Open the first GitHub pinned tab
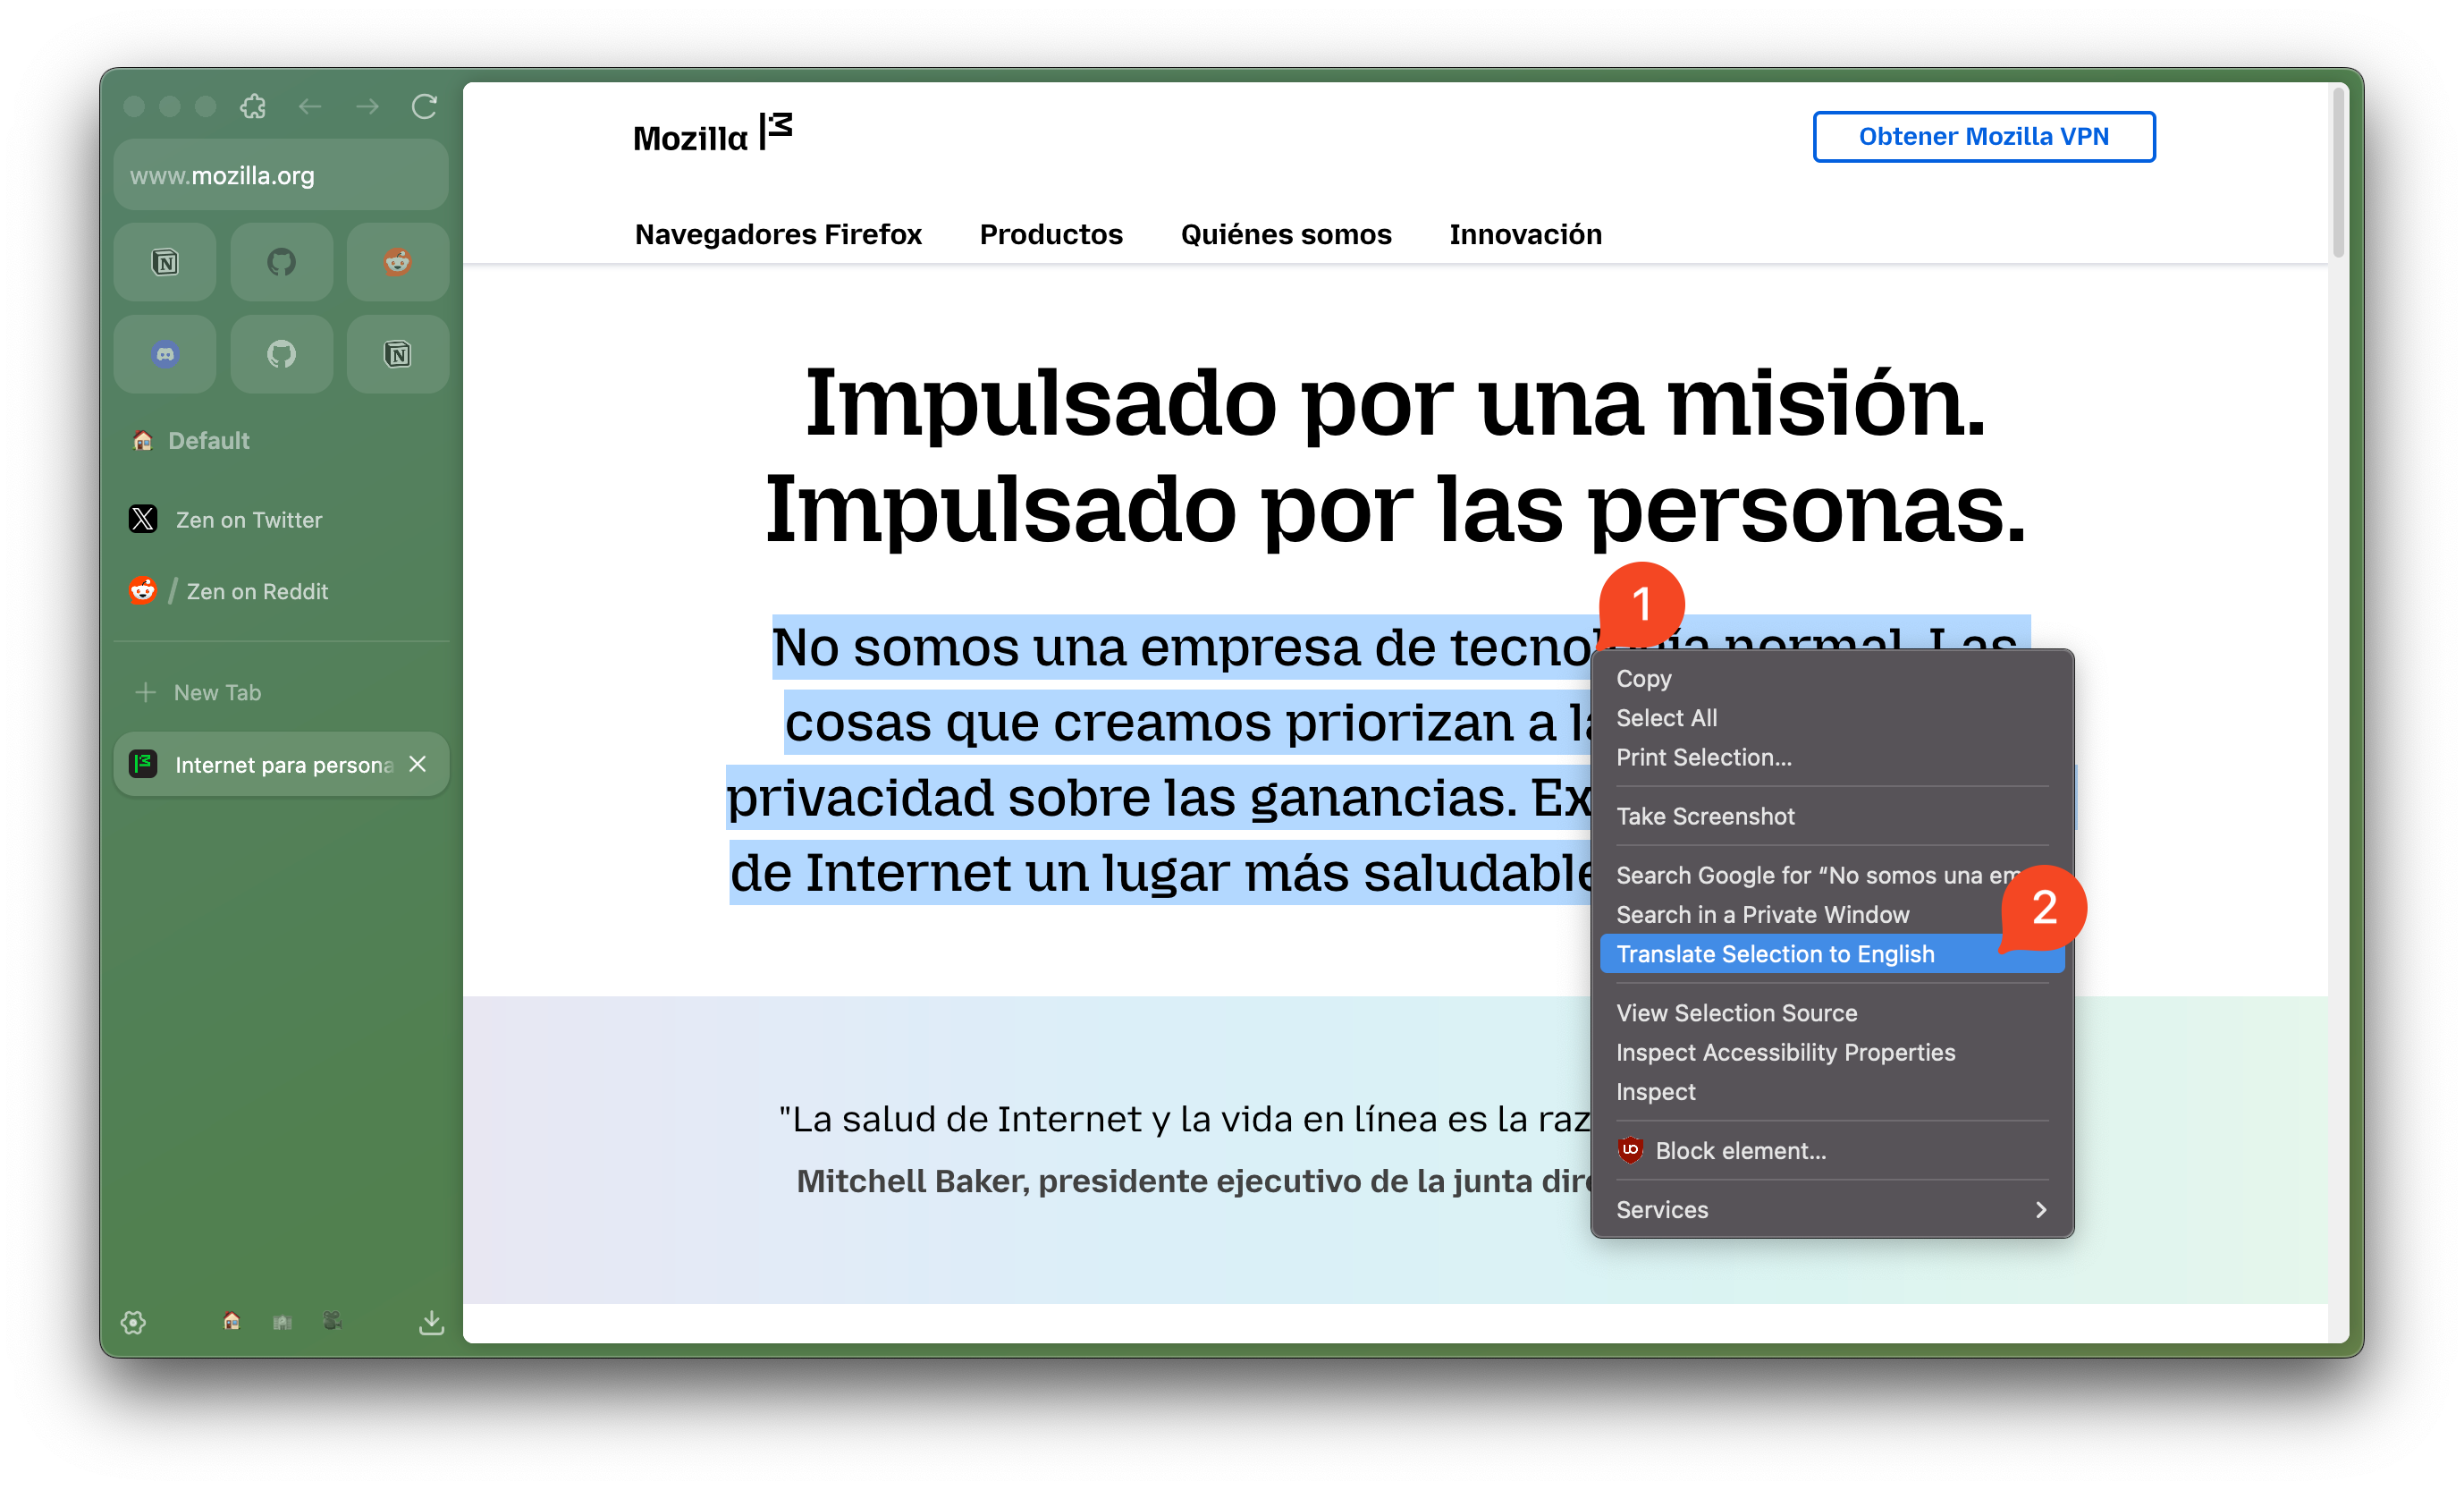The image size is (2464, 1490). coord(281,262)
